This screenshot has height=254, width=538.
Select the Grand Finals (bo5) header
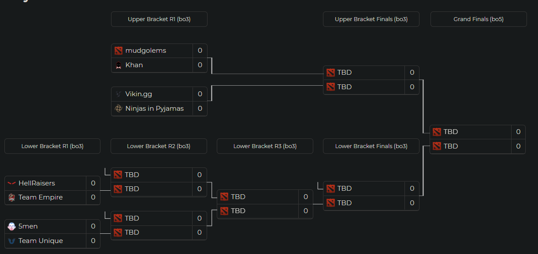[x=479, y=19]
